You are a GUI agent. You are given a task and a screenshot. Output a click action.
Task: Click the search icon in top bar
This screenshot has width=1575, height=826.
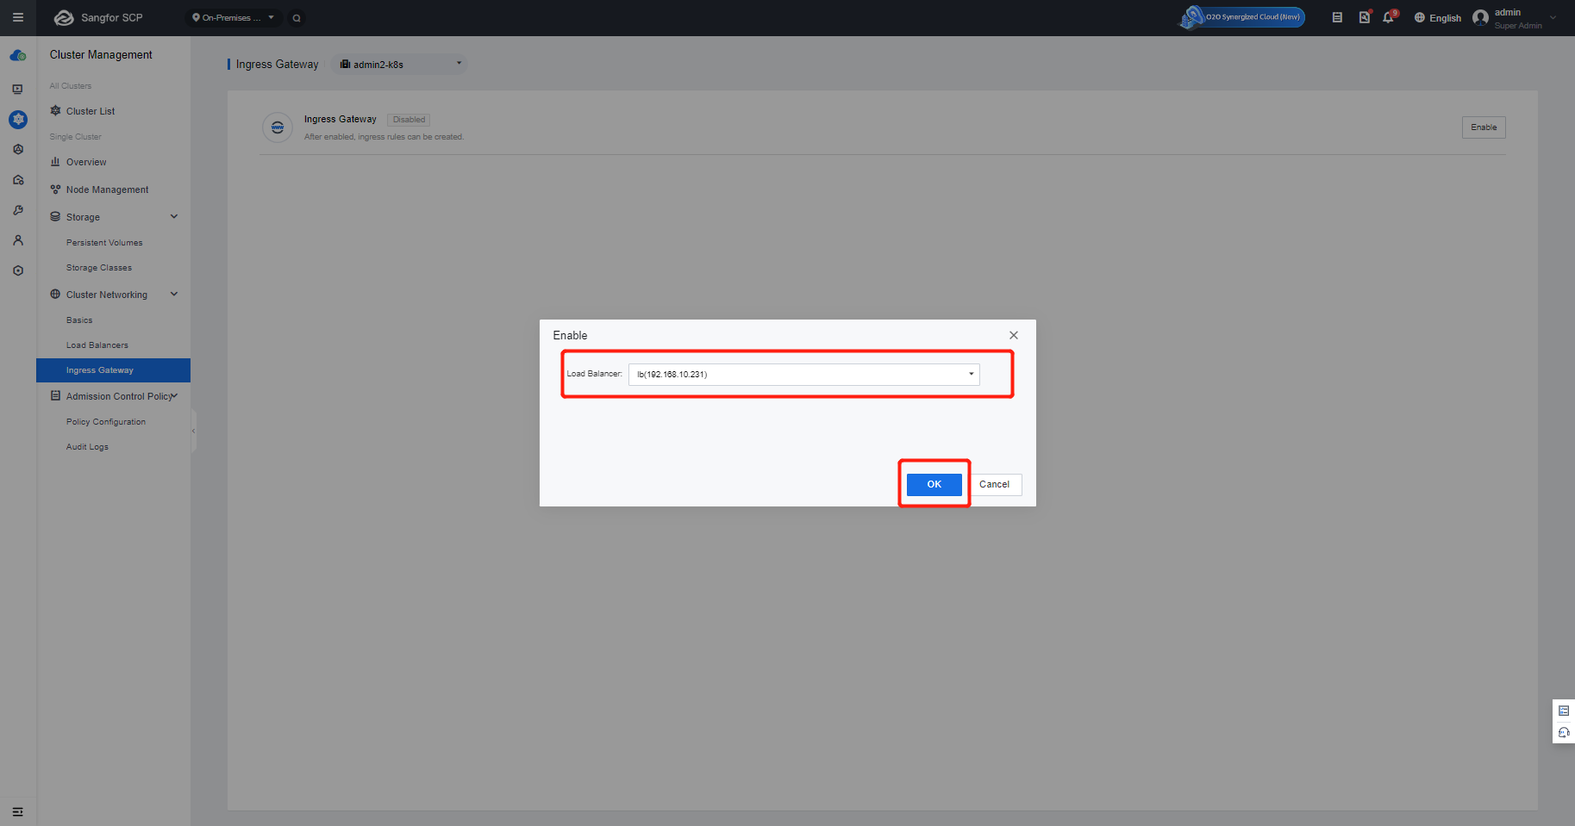tap(297, 17)
